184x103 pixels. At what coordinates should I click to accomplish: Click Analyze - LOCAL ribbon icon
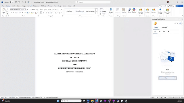(160, 11)
